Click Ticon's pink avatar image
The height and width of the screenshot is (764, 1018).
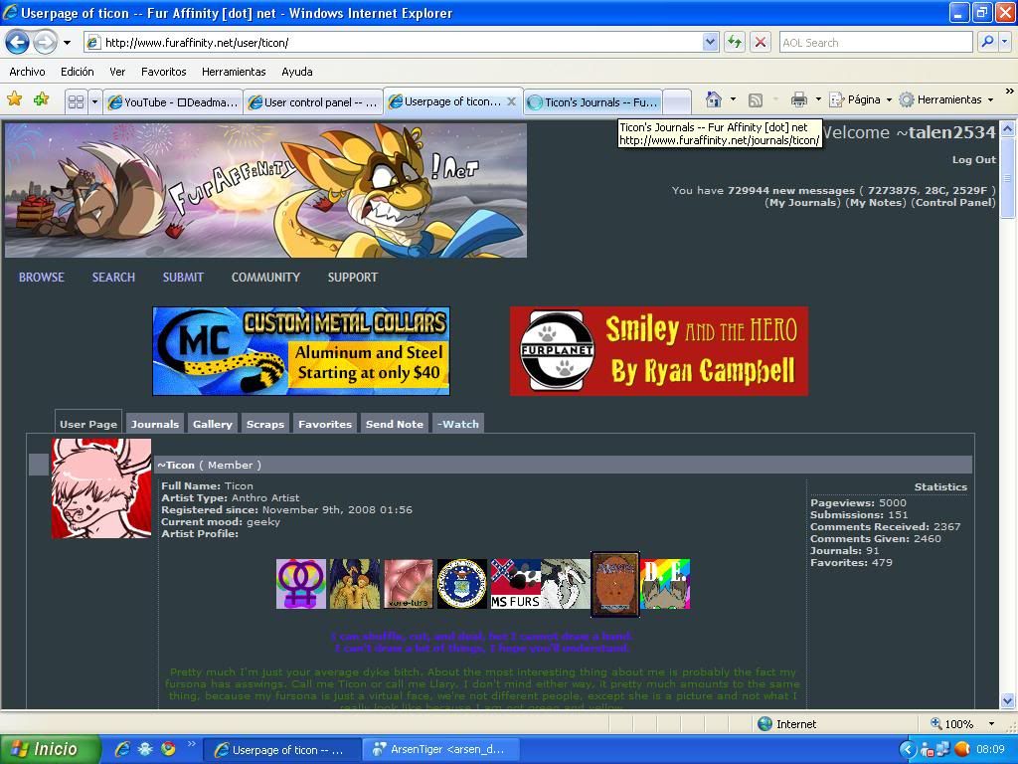101,488
